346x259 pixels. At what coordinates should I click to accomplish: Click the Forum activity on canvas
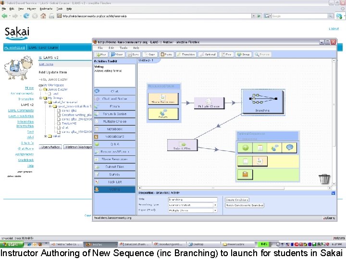(163, 114)
